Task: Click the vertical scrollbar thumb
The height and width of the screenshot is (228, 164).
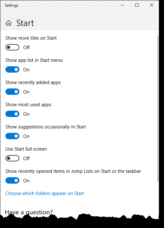Action: [158, 108]
